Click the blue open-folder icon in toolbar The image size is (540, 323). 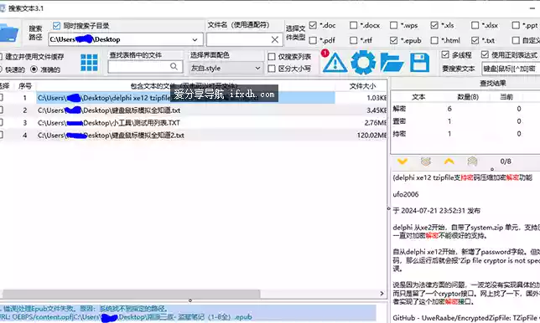pos(392,63)
